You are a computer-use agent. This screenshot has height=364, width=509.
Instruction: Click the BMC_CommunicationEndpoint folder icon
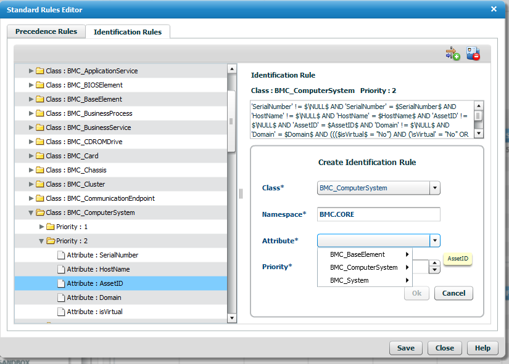(40, 198)
